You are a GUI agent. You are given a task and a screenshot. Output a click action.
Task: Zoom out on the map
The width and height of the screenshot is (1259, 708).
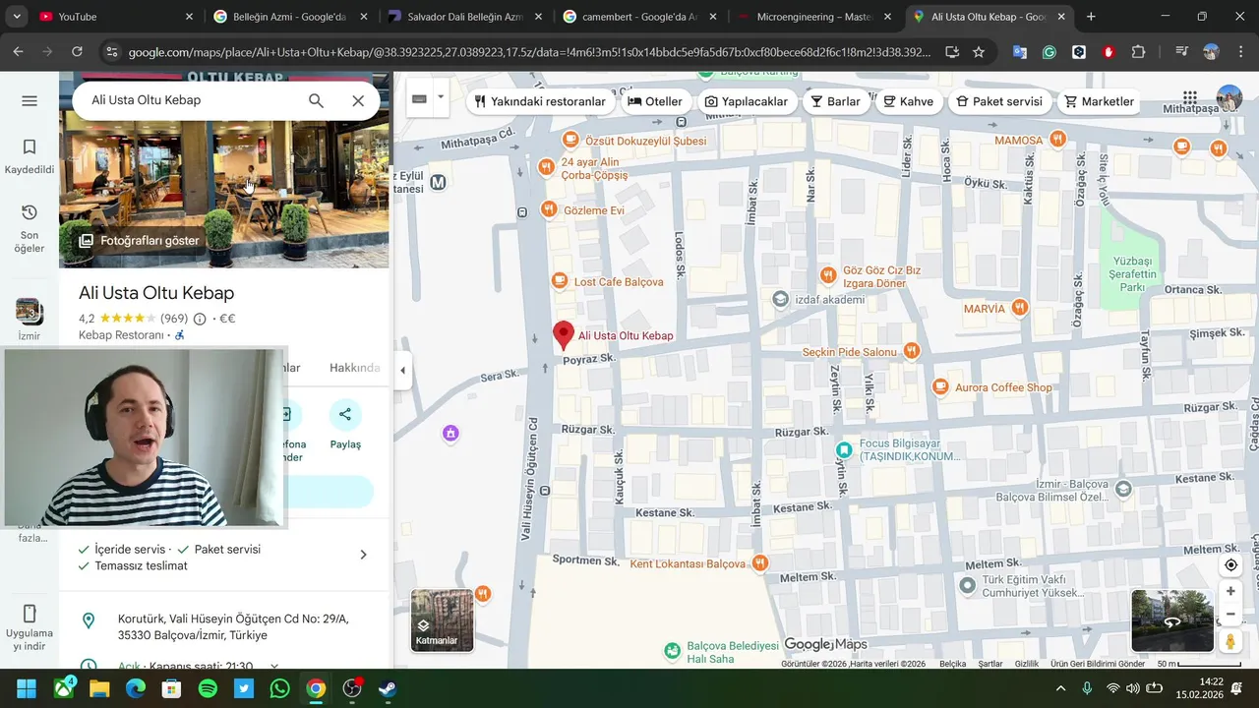coord(1230,615)
